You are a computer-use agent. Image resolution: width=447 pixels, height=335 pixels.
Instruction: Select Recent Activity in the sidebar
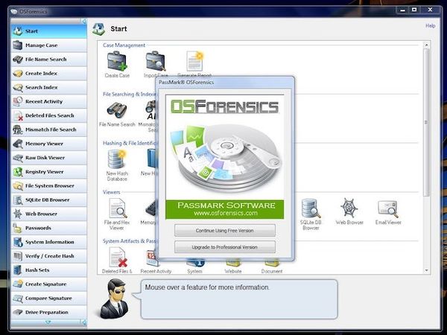(49, 101)
